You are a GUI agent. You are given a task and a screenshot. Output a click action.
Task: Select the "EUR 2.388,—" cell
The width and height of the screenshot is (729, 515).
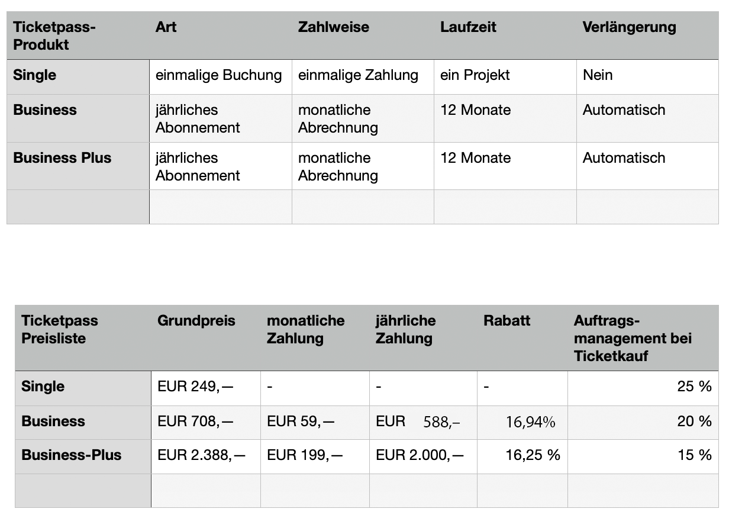pyautogui.click(x=201, y=456)
